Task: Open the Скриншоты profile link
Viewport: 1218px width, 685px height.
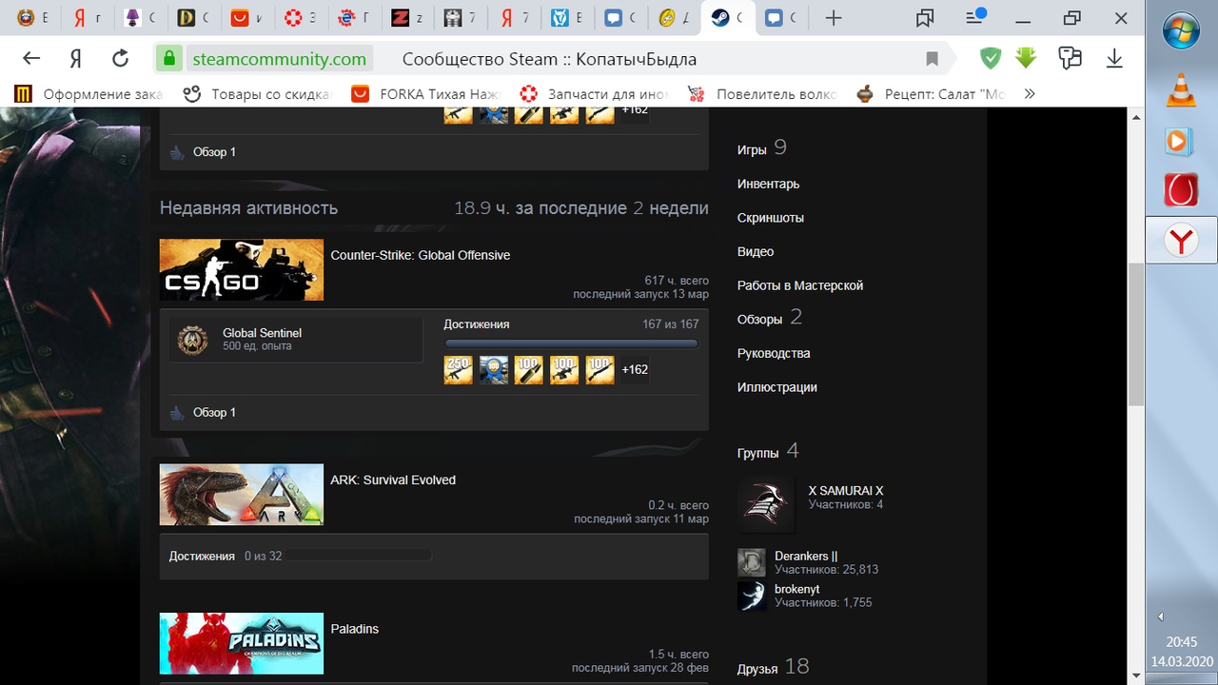Action: click(771, 218)
